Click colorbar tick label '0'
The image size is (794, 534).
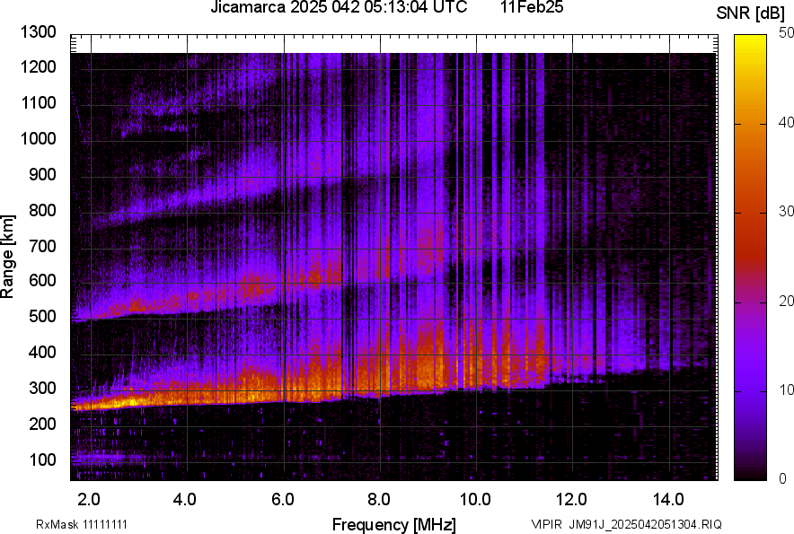pos(783,477)
